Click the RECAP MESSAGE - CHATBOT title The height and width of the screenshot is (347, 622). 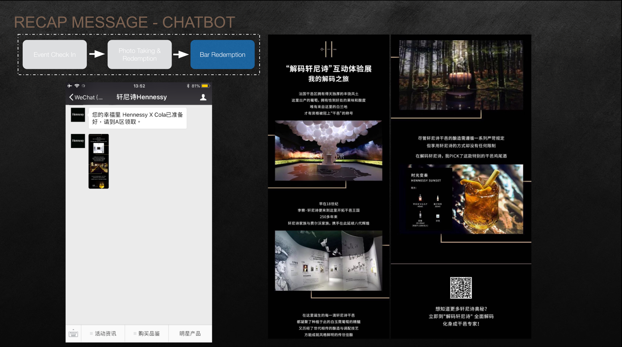[x=124, y=22]
